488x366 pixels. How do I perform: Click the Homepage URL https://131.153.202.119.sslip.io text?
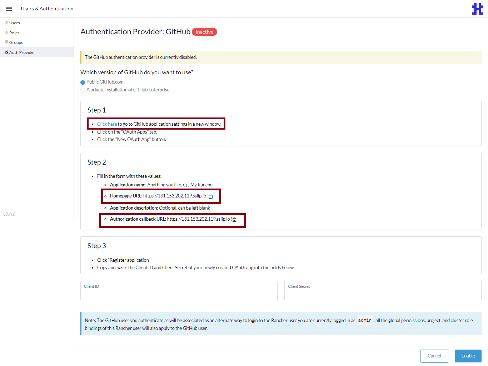pos(175,196)
